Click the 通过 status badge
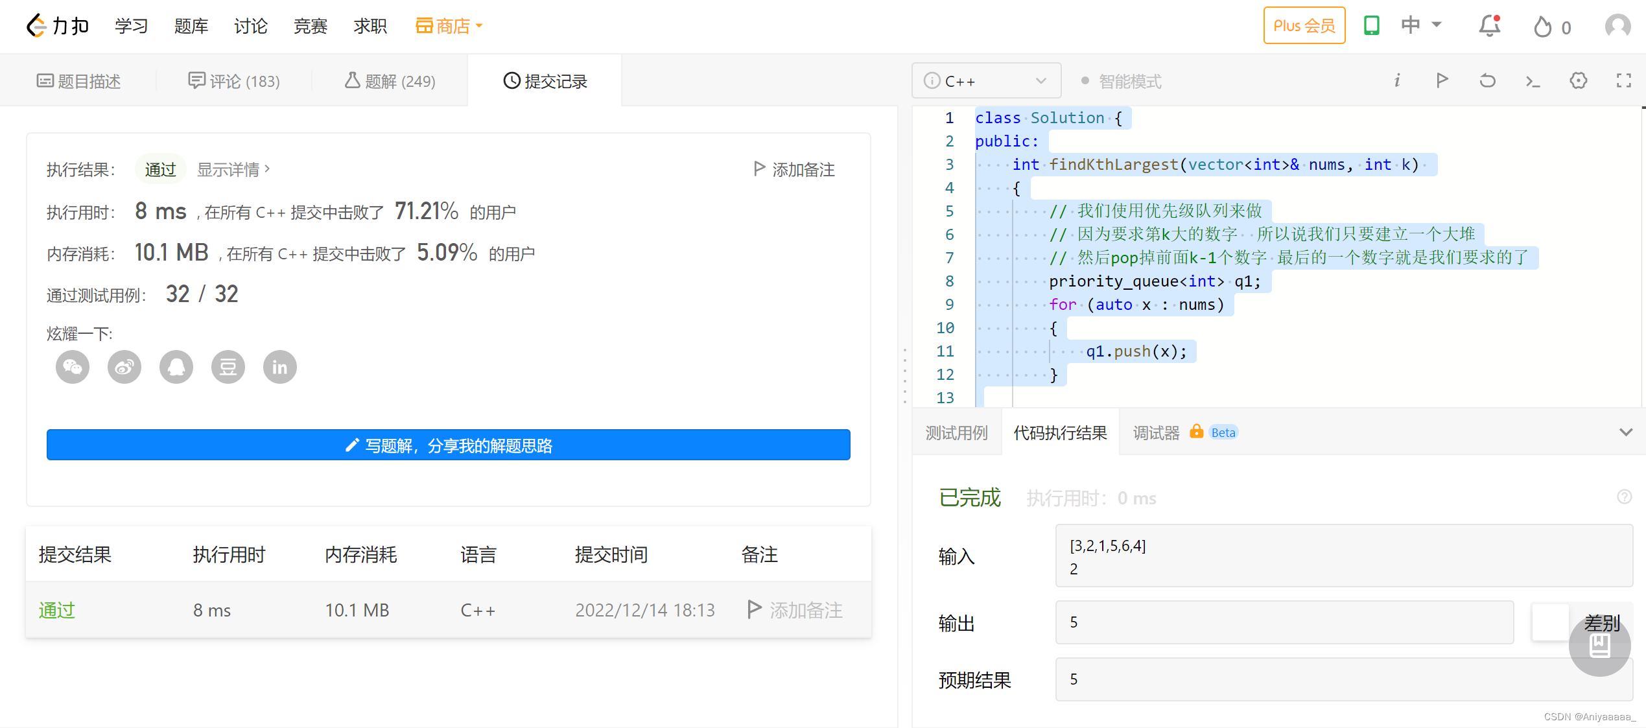This screenshot has width=1646, height=728. [160, 169]
